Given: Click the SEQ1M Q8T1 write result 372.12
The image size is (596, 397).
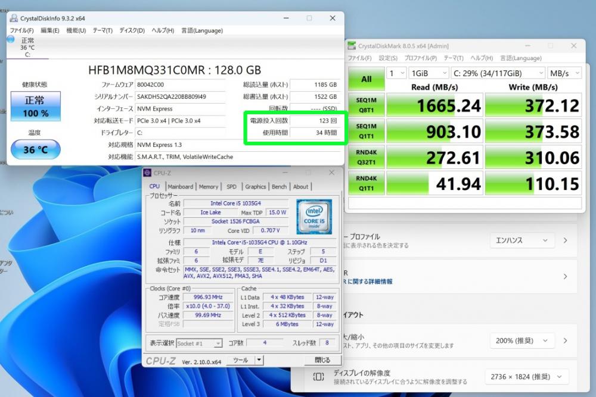Looking at the screenshot, I should pos(533,105).
